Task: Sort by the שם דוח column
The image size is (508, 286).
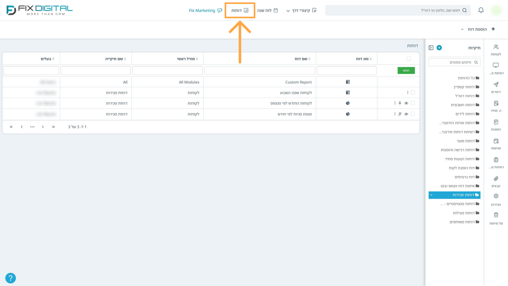Action: pos(303,59)
